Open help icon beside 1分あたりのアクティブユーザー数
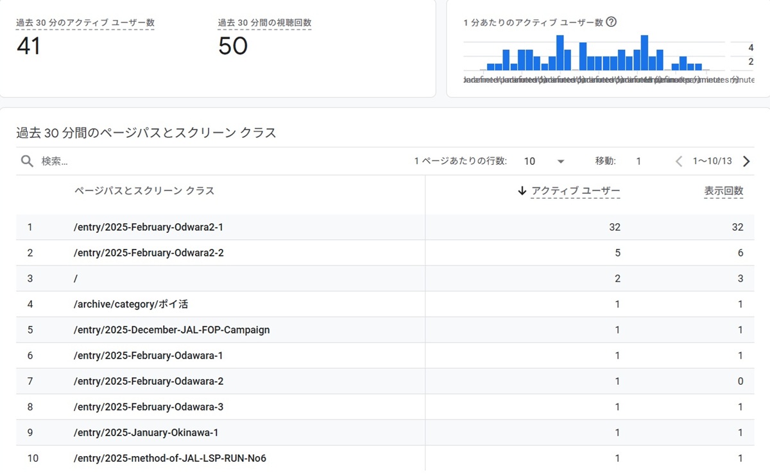Screen dimensions: 770x474 pos(612,22)
